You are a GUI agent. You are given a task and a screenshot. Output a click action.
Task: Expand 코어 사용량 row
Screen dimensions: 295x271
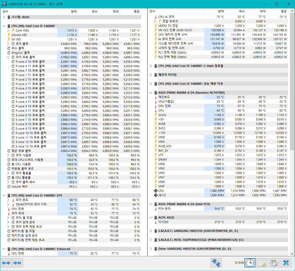[x=8, y=155]
